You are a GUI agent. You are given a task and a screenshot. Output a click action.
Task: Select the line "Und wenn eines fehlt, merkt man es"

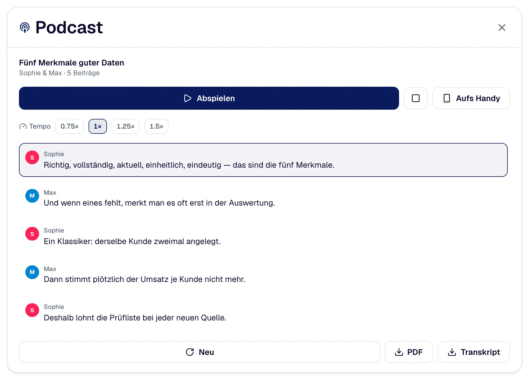(x=263, y=198)
